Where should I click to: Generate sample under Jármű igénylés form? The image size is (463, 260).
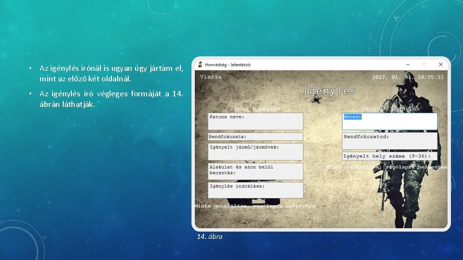click(255, 206)
